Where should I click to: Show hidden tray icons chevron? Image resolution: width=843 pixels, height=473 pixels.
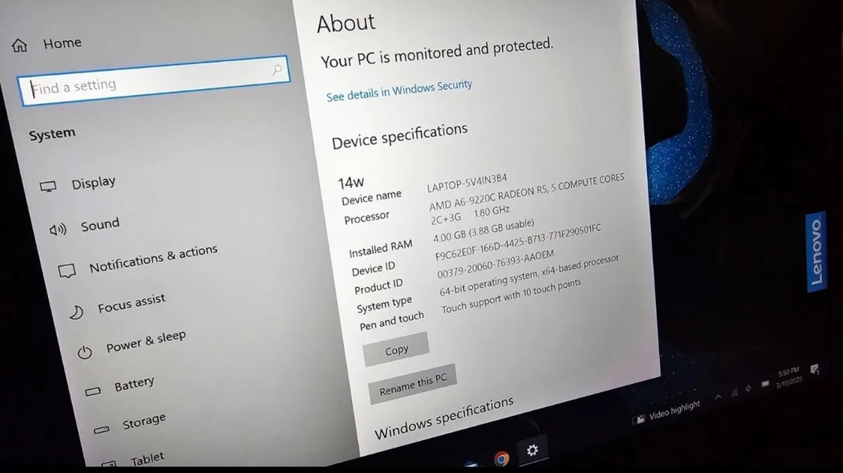[718, 397]
